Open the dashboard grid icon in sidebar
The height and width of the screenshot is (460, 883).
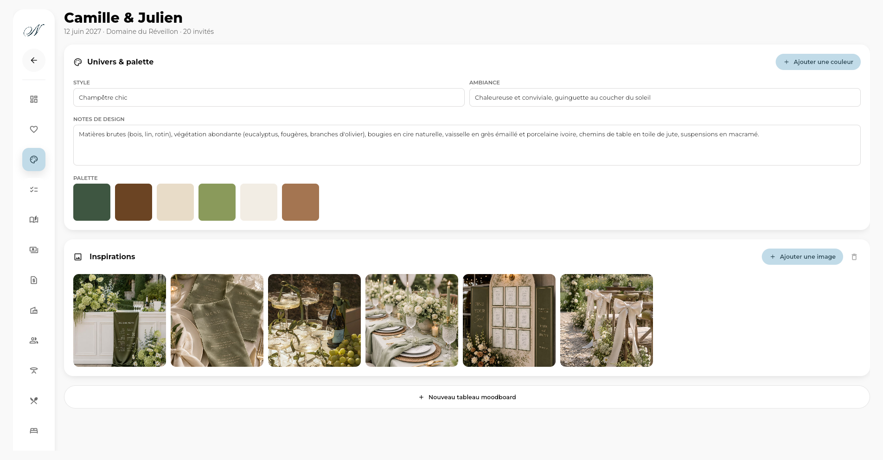pyautogui.click(x=34, y=99)
